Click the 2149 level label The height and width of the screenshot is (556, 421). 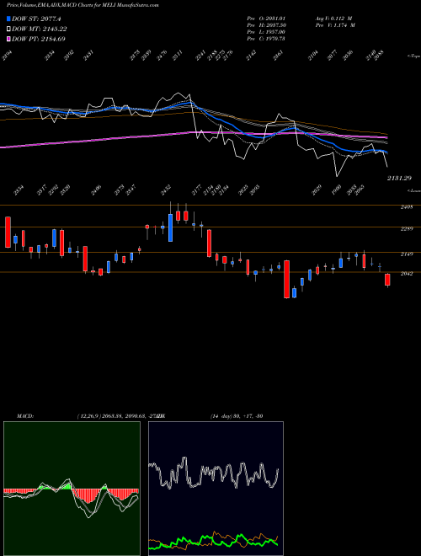point(407,254)
